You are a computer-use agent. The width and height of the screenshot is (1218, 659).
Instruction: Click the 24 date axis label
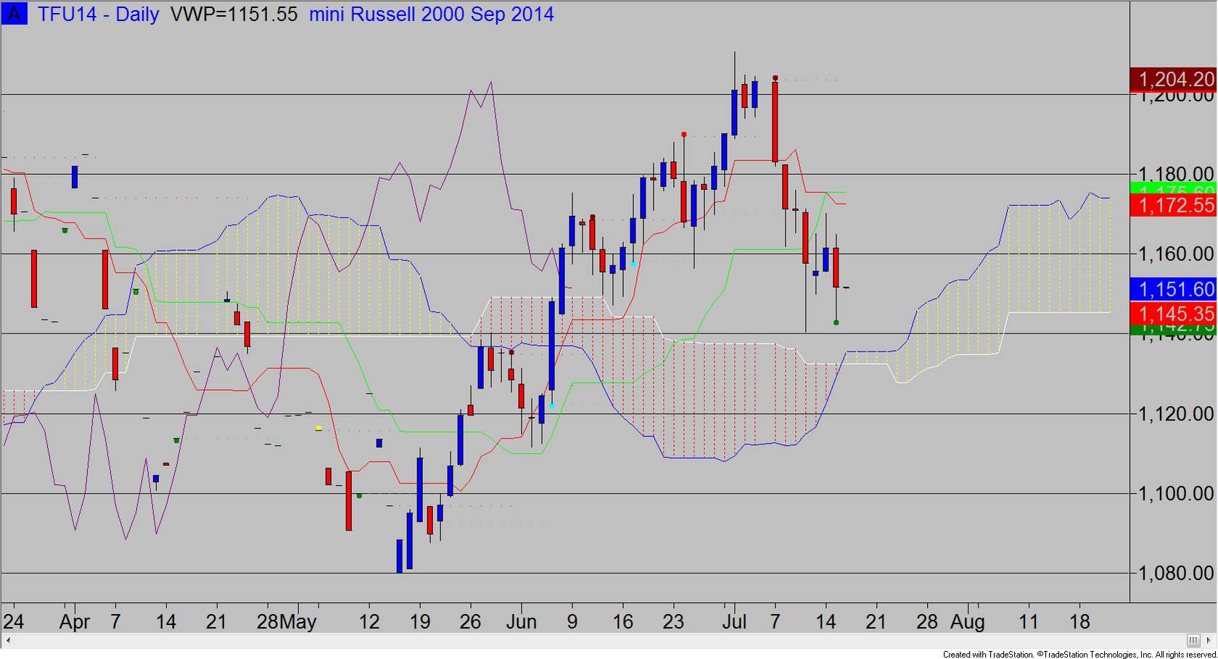tap(13, 622)
